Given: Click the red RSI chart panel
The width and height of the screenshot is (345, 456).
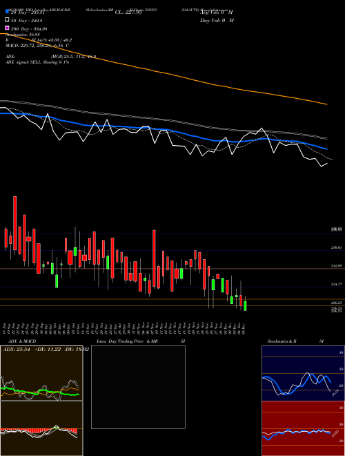Looking at the screenshot, I should tap(303, 428).
